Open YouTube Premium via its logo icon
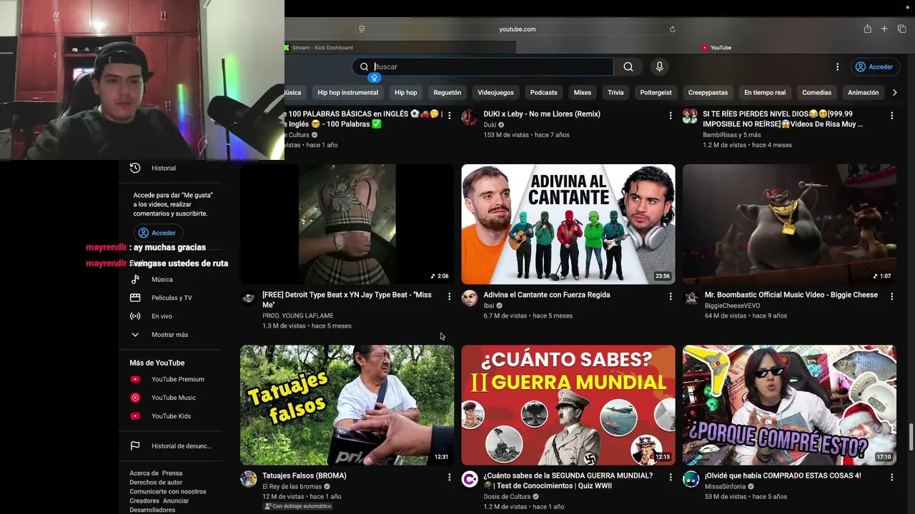Screen dimensions: 915x514 [x=135, y=379]
